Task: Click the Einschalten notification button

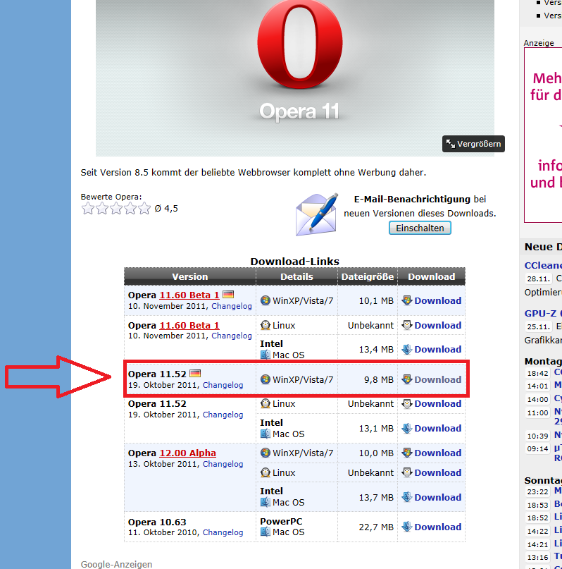Action: pyautogui.click(x=420, y=228)
